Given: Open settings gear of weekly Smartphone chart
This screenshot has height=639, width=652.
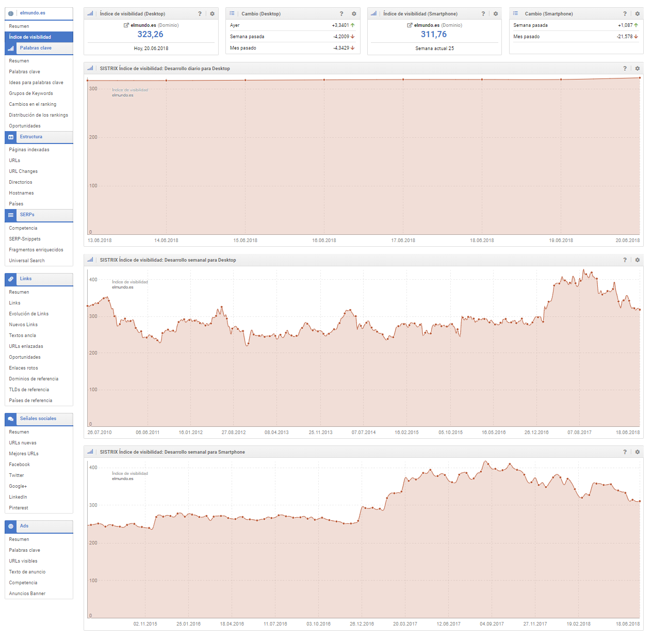Looking at the screenshot, I should tap(638, 452).
